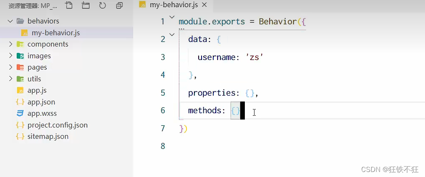
Task: Select my-behavior.js in the behaviors folder
Action: [56, 33]
